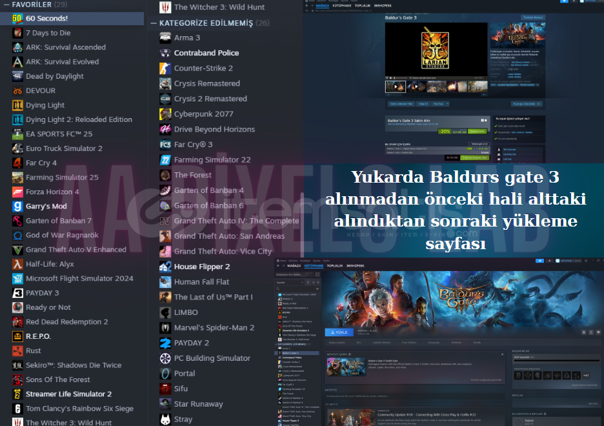Select the first trailer video thumbnail
The height and width of the screenshot is (426, 604).
(396, 86)
